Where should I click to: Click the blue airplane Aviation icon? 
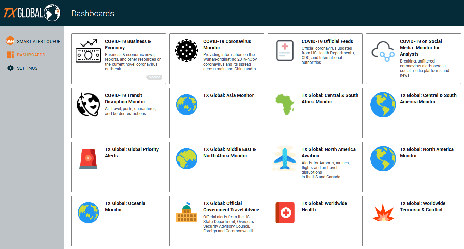tap(285, 158)
